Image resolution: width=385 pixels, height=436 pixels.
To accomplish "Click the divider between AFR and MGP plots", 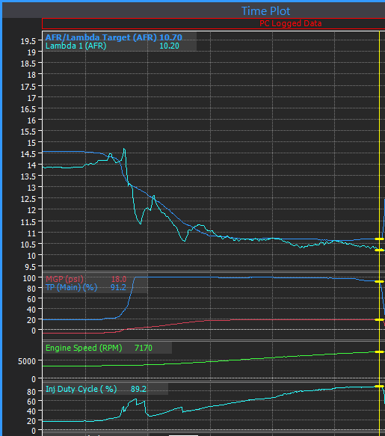I will pyautogui.click(x=213, y=271).
